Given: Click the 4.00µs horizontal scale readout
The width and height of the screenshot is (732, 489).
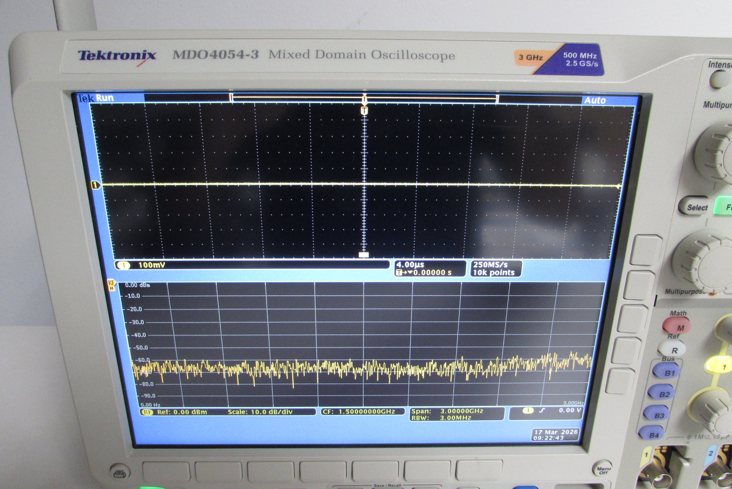Looking at the screenshot, I should click(410, 265).
